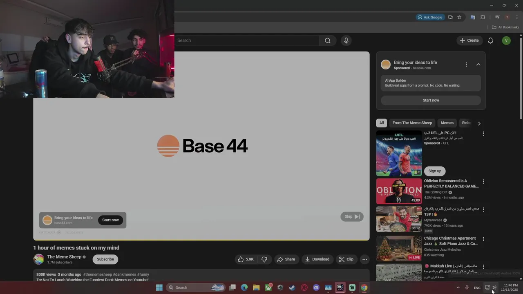Click Ask Google in the address bar
Image resolution: width=523 pixels, height=294 pixels.
tap(430, 17)
